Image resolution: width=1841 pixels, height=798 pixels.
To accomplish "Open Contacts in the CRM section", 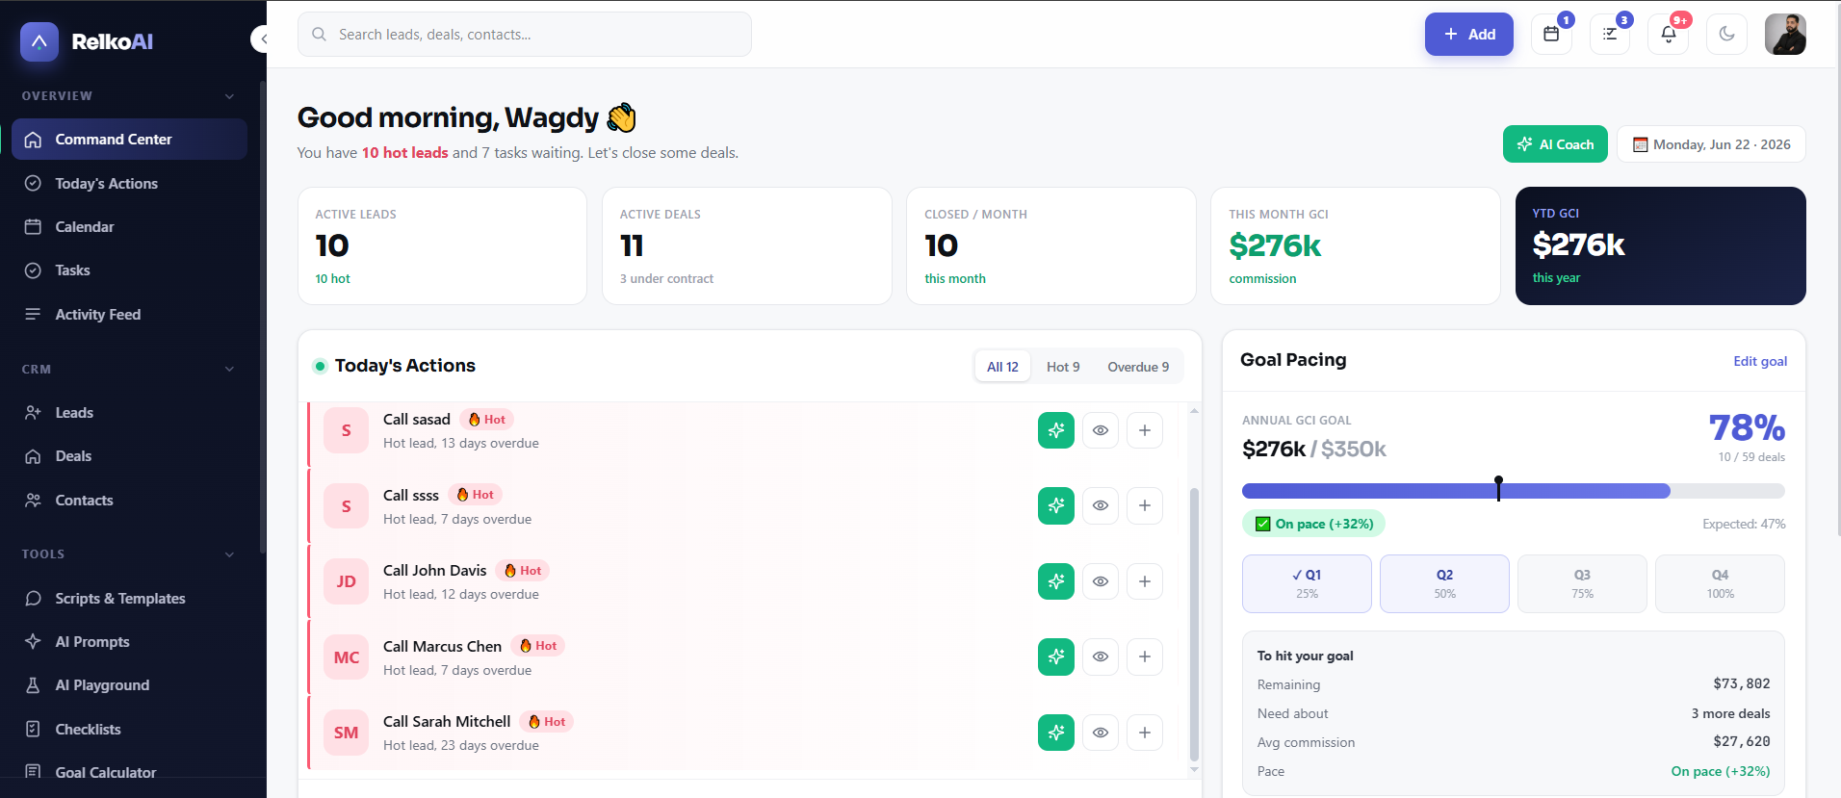I will click(x=129, y=501).
